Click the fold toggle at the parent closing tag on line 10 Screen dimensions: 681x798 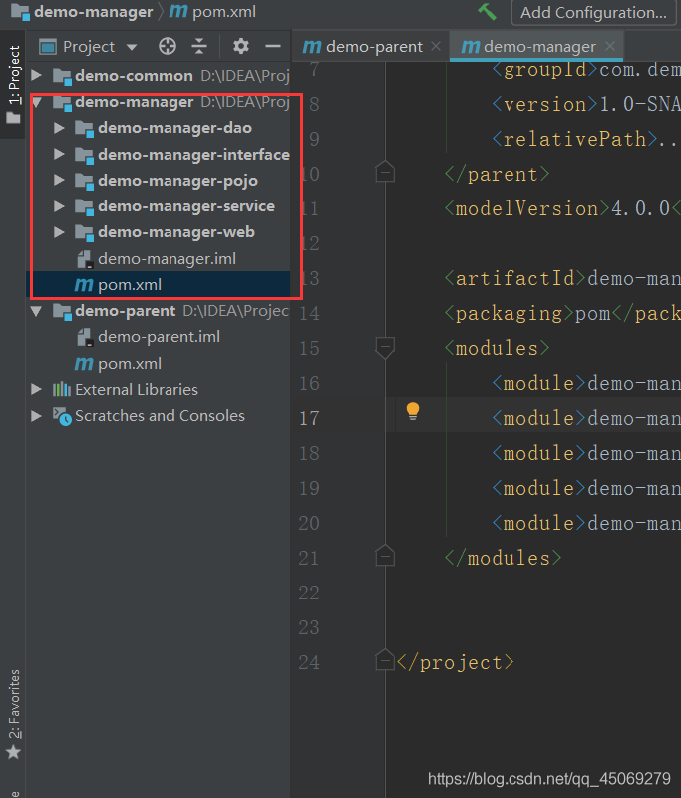click(x=385, y=172)
